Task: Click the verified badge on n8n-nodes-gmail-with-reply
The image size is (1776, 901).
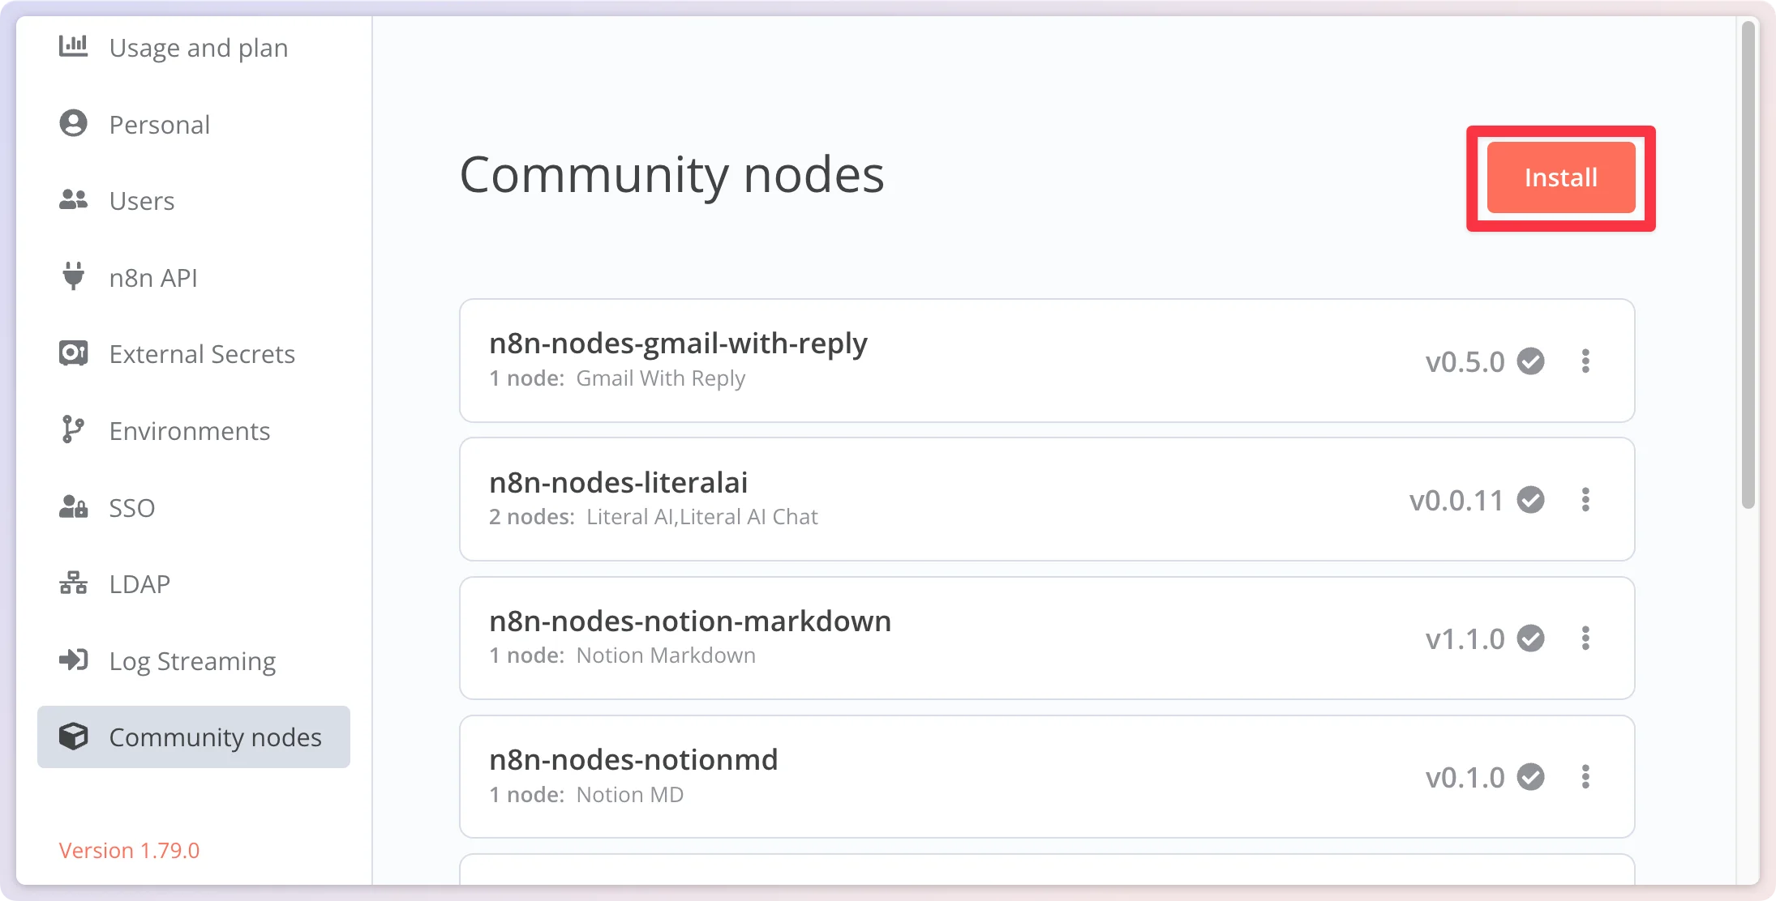Action: pos(1531,361)
